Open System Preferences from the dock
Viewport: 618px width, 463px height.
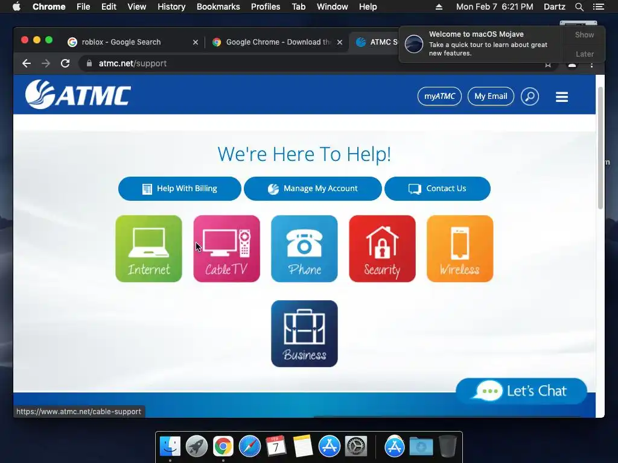pyautogui.click(x=356, y=447)
